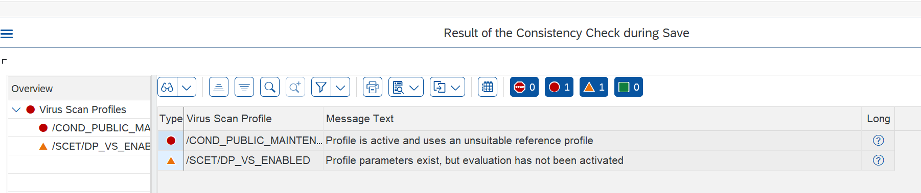Open the Export dropdown in the toolbar
Screen dimensions: 921x193
click(447, 87)
